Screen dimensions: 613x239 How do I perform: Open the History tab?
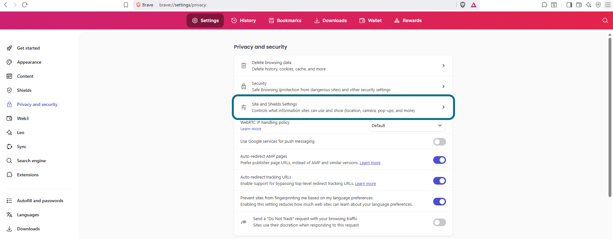[243, 20]
